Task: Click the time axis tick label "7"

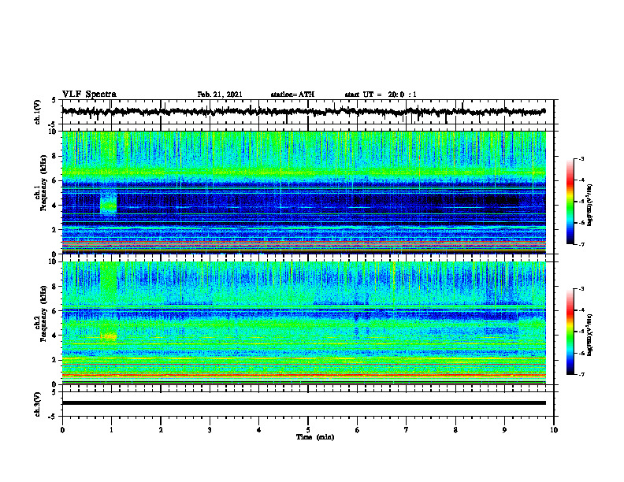Action: coord(407,430)
